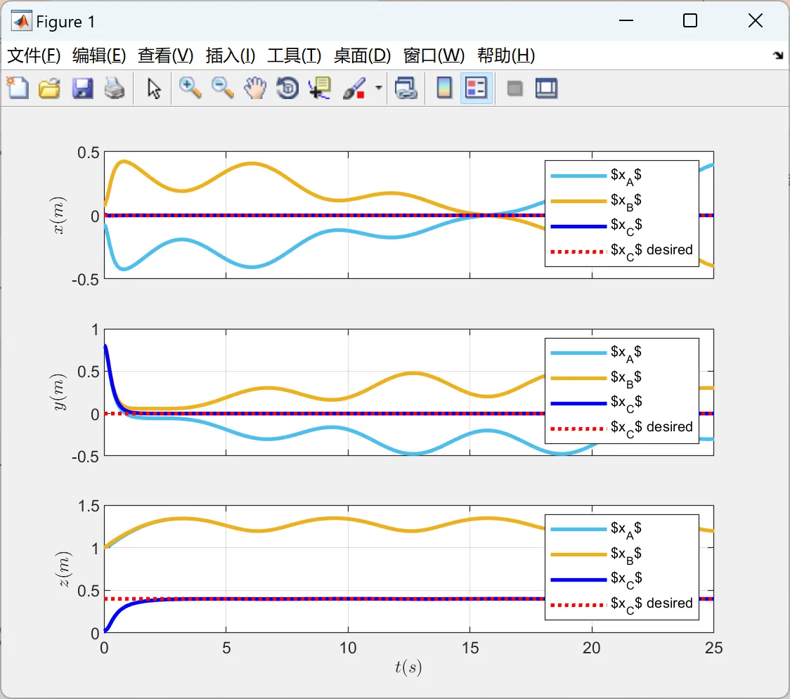Click the dock figure arrow icon

tap(779, 55)
